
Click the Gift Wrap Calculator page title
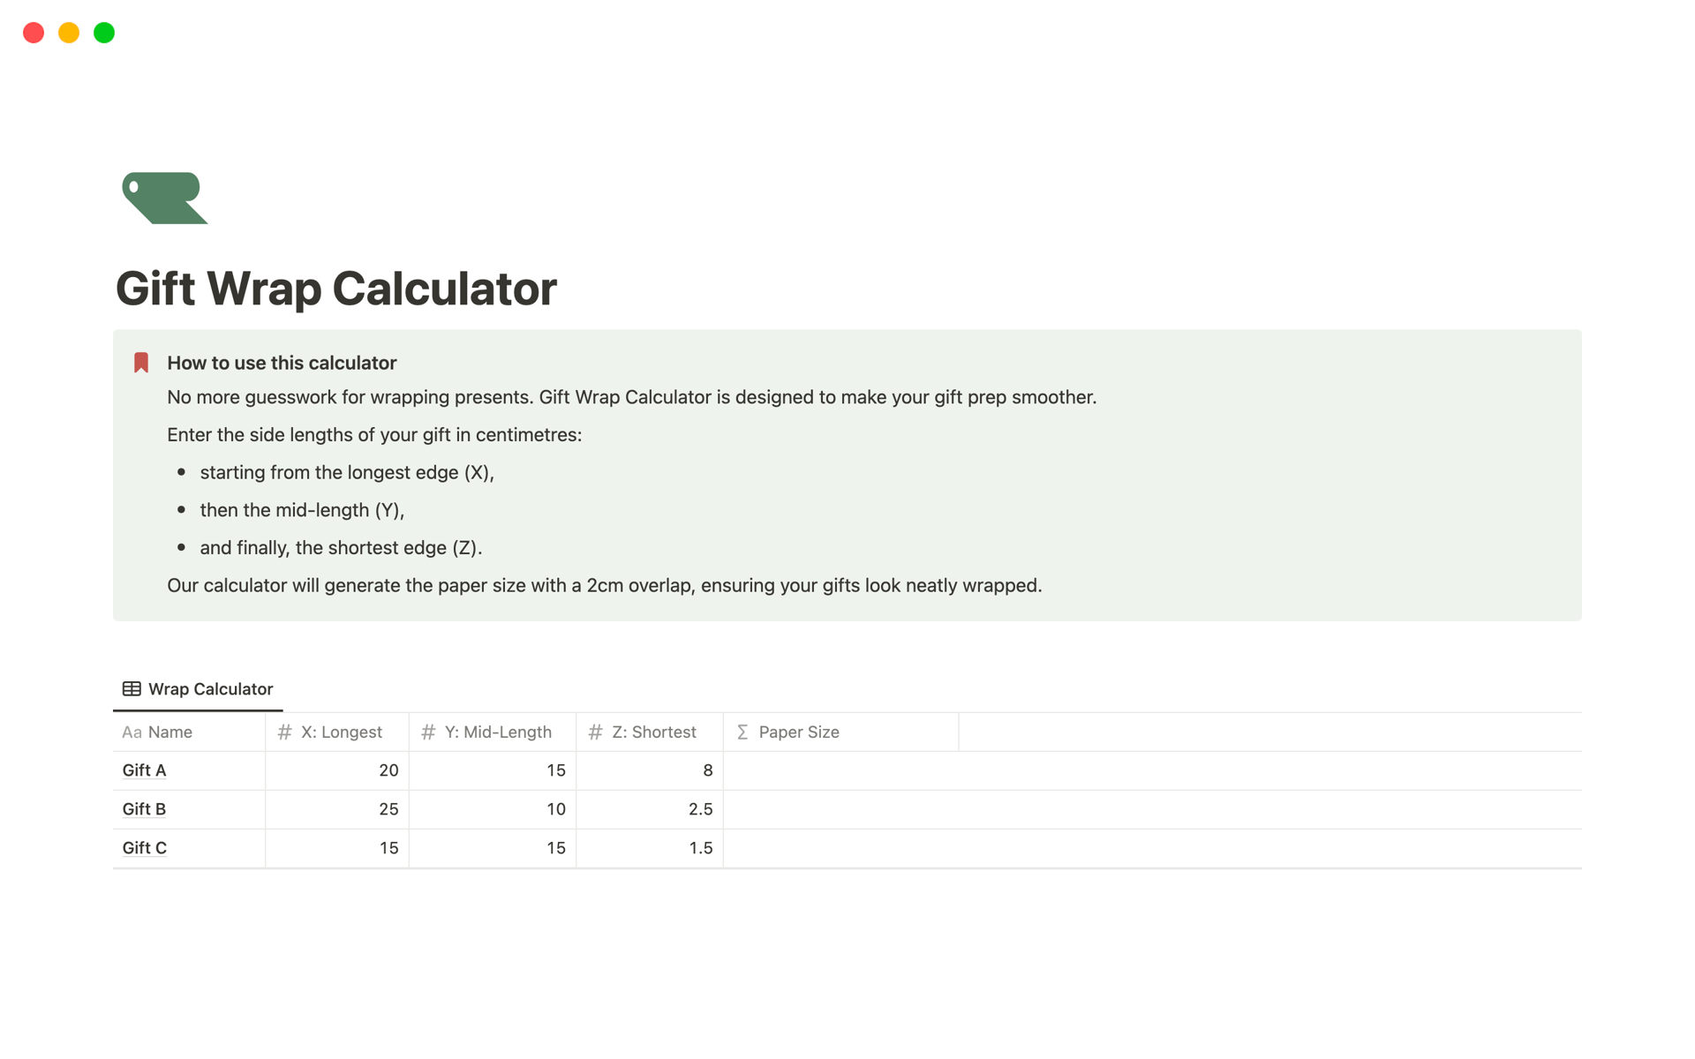(x=336, y=288)
